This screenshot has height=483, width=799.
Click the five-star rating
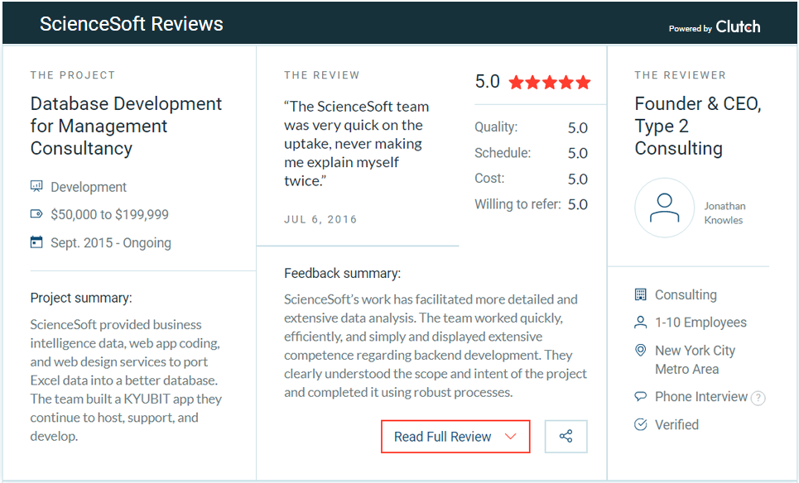pos(550,82)
